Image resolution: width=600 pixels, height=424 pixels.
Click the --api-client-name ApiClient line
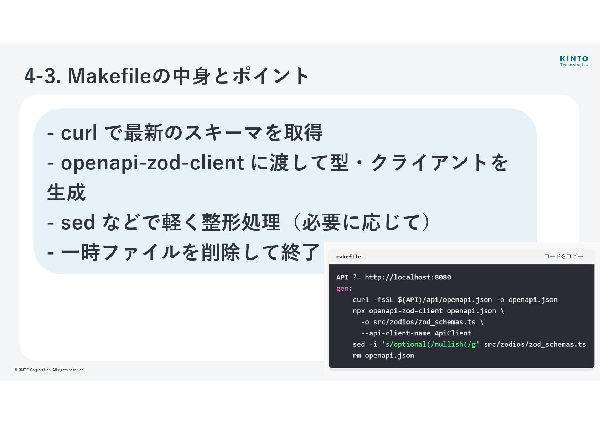[x=416, y=333]
